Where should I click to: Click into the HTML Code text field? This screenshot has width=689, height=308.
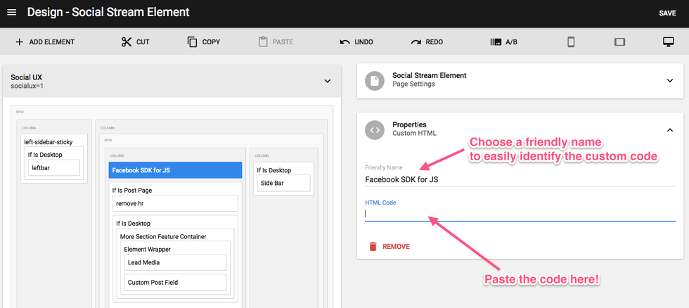tap(520, 214)
